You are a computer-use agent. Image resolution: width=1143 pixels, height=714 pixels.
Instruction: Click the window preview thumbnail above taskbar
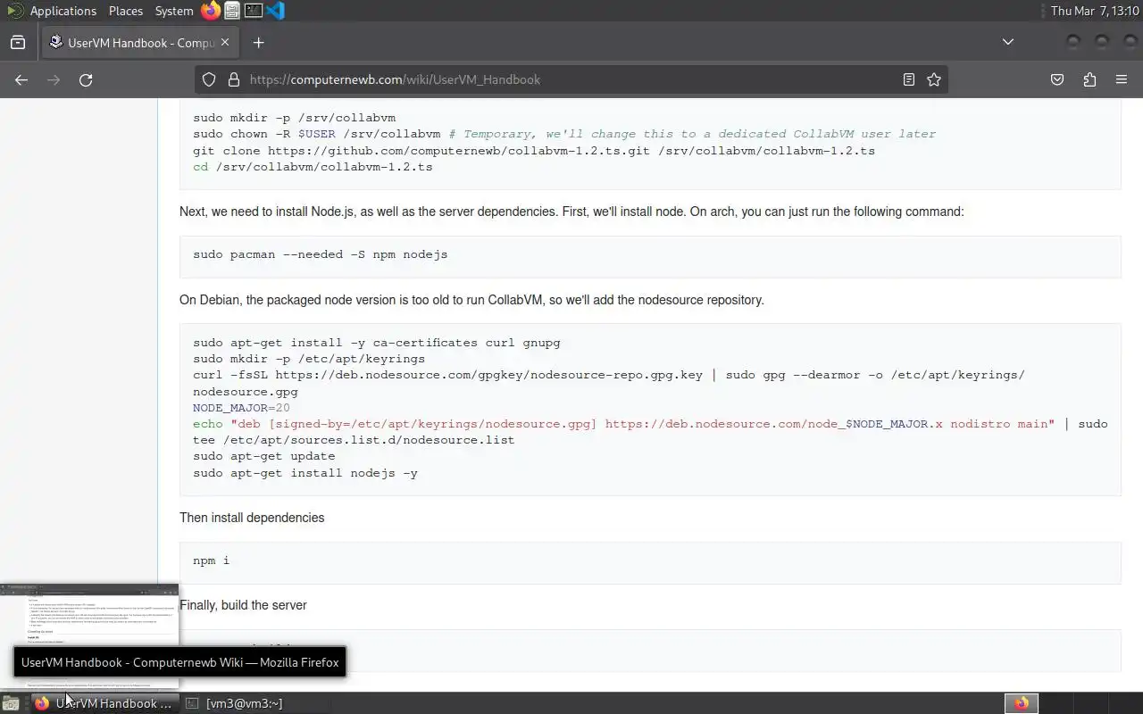[89, 636]
